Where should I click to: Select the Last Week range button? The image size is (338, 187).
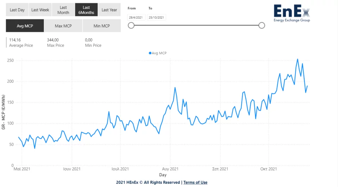coord(40,10)
